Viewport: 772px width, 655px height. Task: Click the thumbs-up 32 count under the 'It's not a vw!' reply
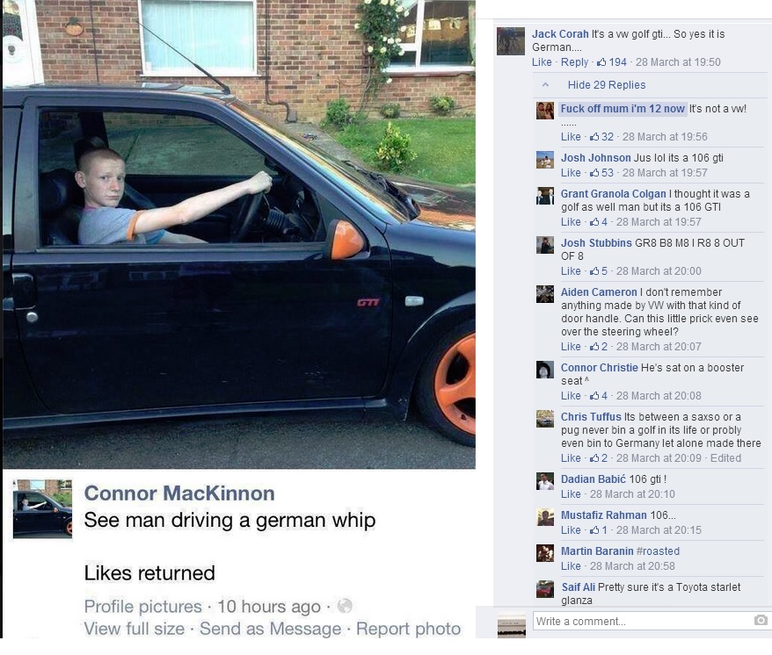(602, 137)
